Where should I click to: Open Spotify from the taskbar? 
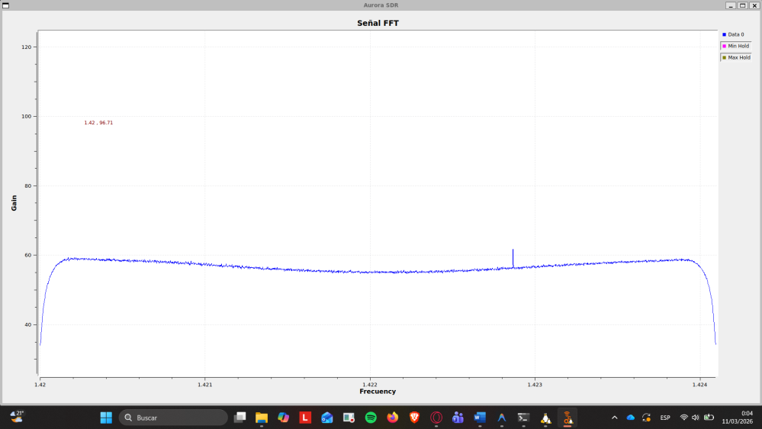click(371, 418)
